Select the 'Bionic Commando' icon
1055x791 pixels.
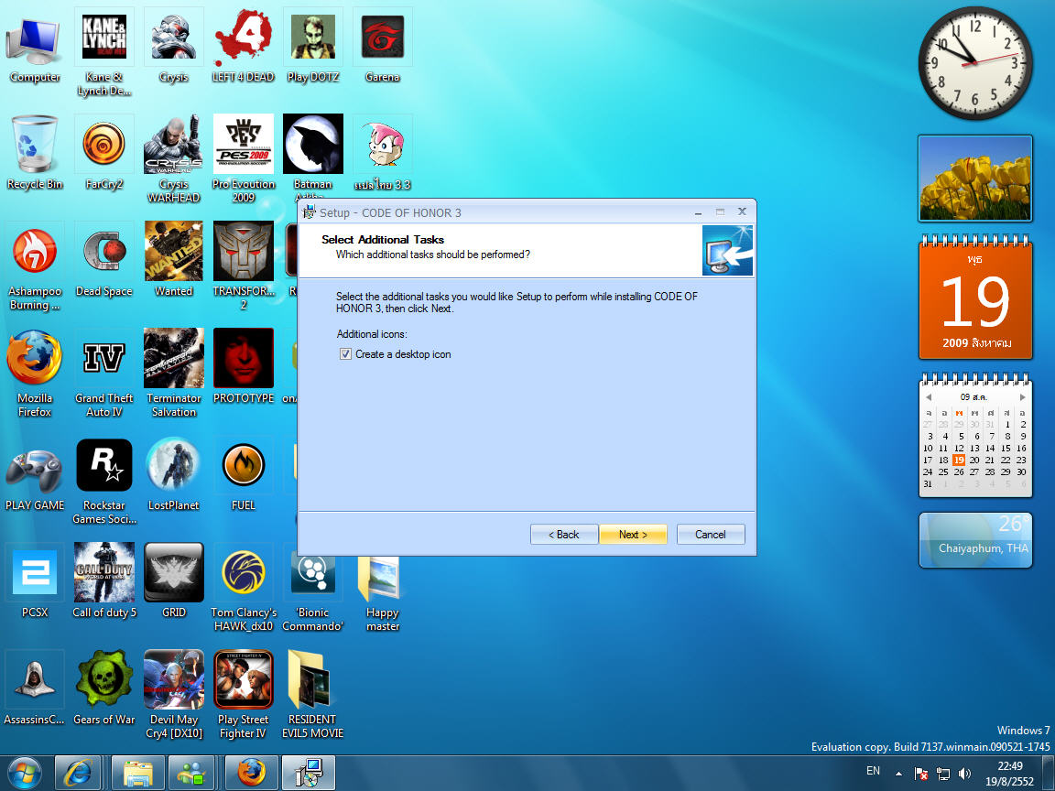tap(313, 592)
